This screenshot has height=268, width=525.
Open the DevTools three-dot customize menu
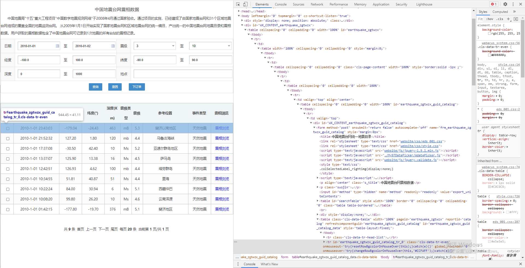[x=513, y=4]
